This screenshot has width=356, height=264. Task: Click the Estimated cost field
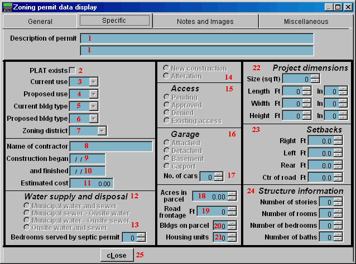coord(91,183)
